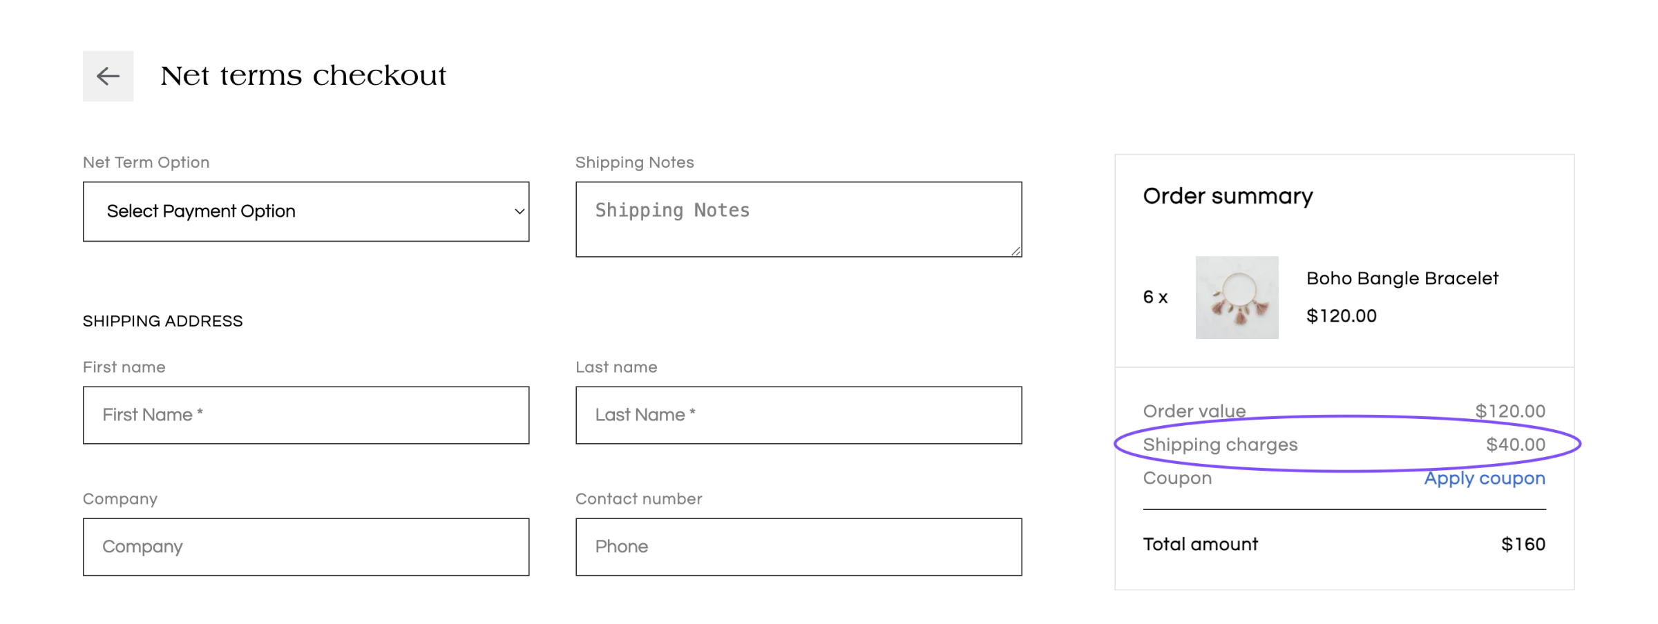Click the 6 x quantity text

pos(1155,298)
